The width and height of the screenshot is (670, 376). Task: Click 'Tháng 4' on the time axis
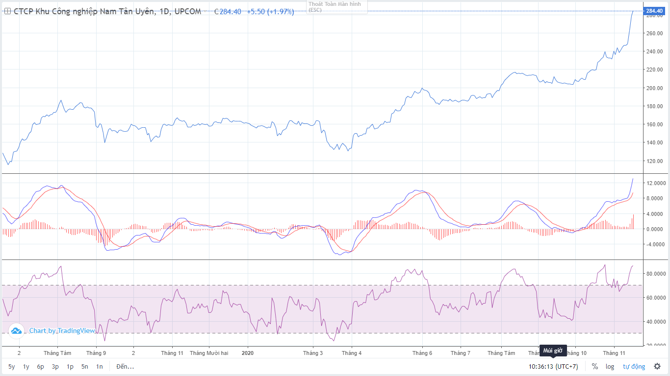pyautogui.click(x=352, y=353)
